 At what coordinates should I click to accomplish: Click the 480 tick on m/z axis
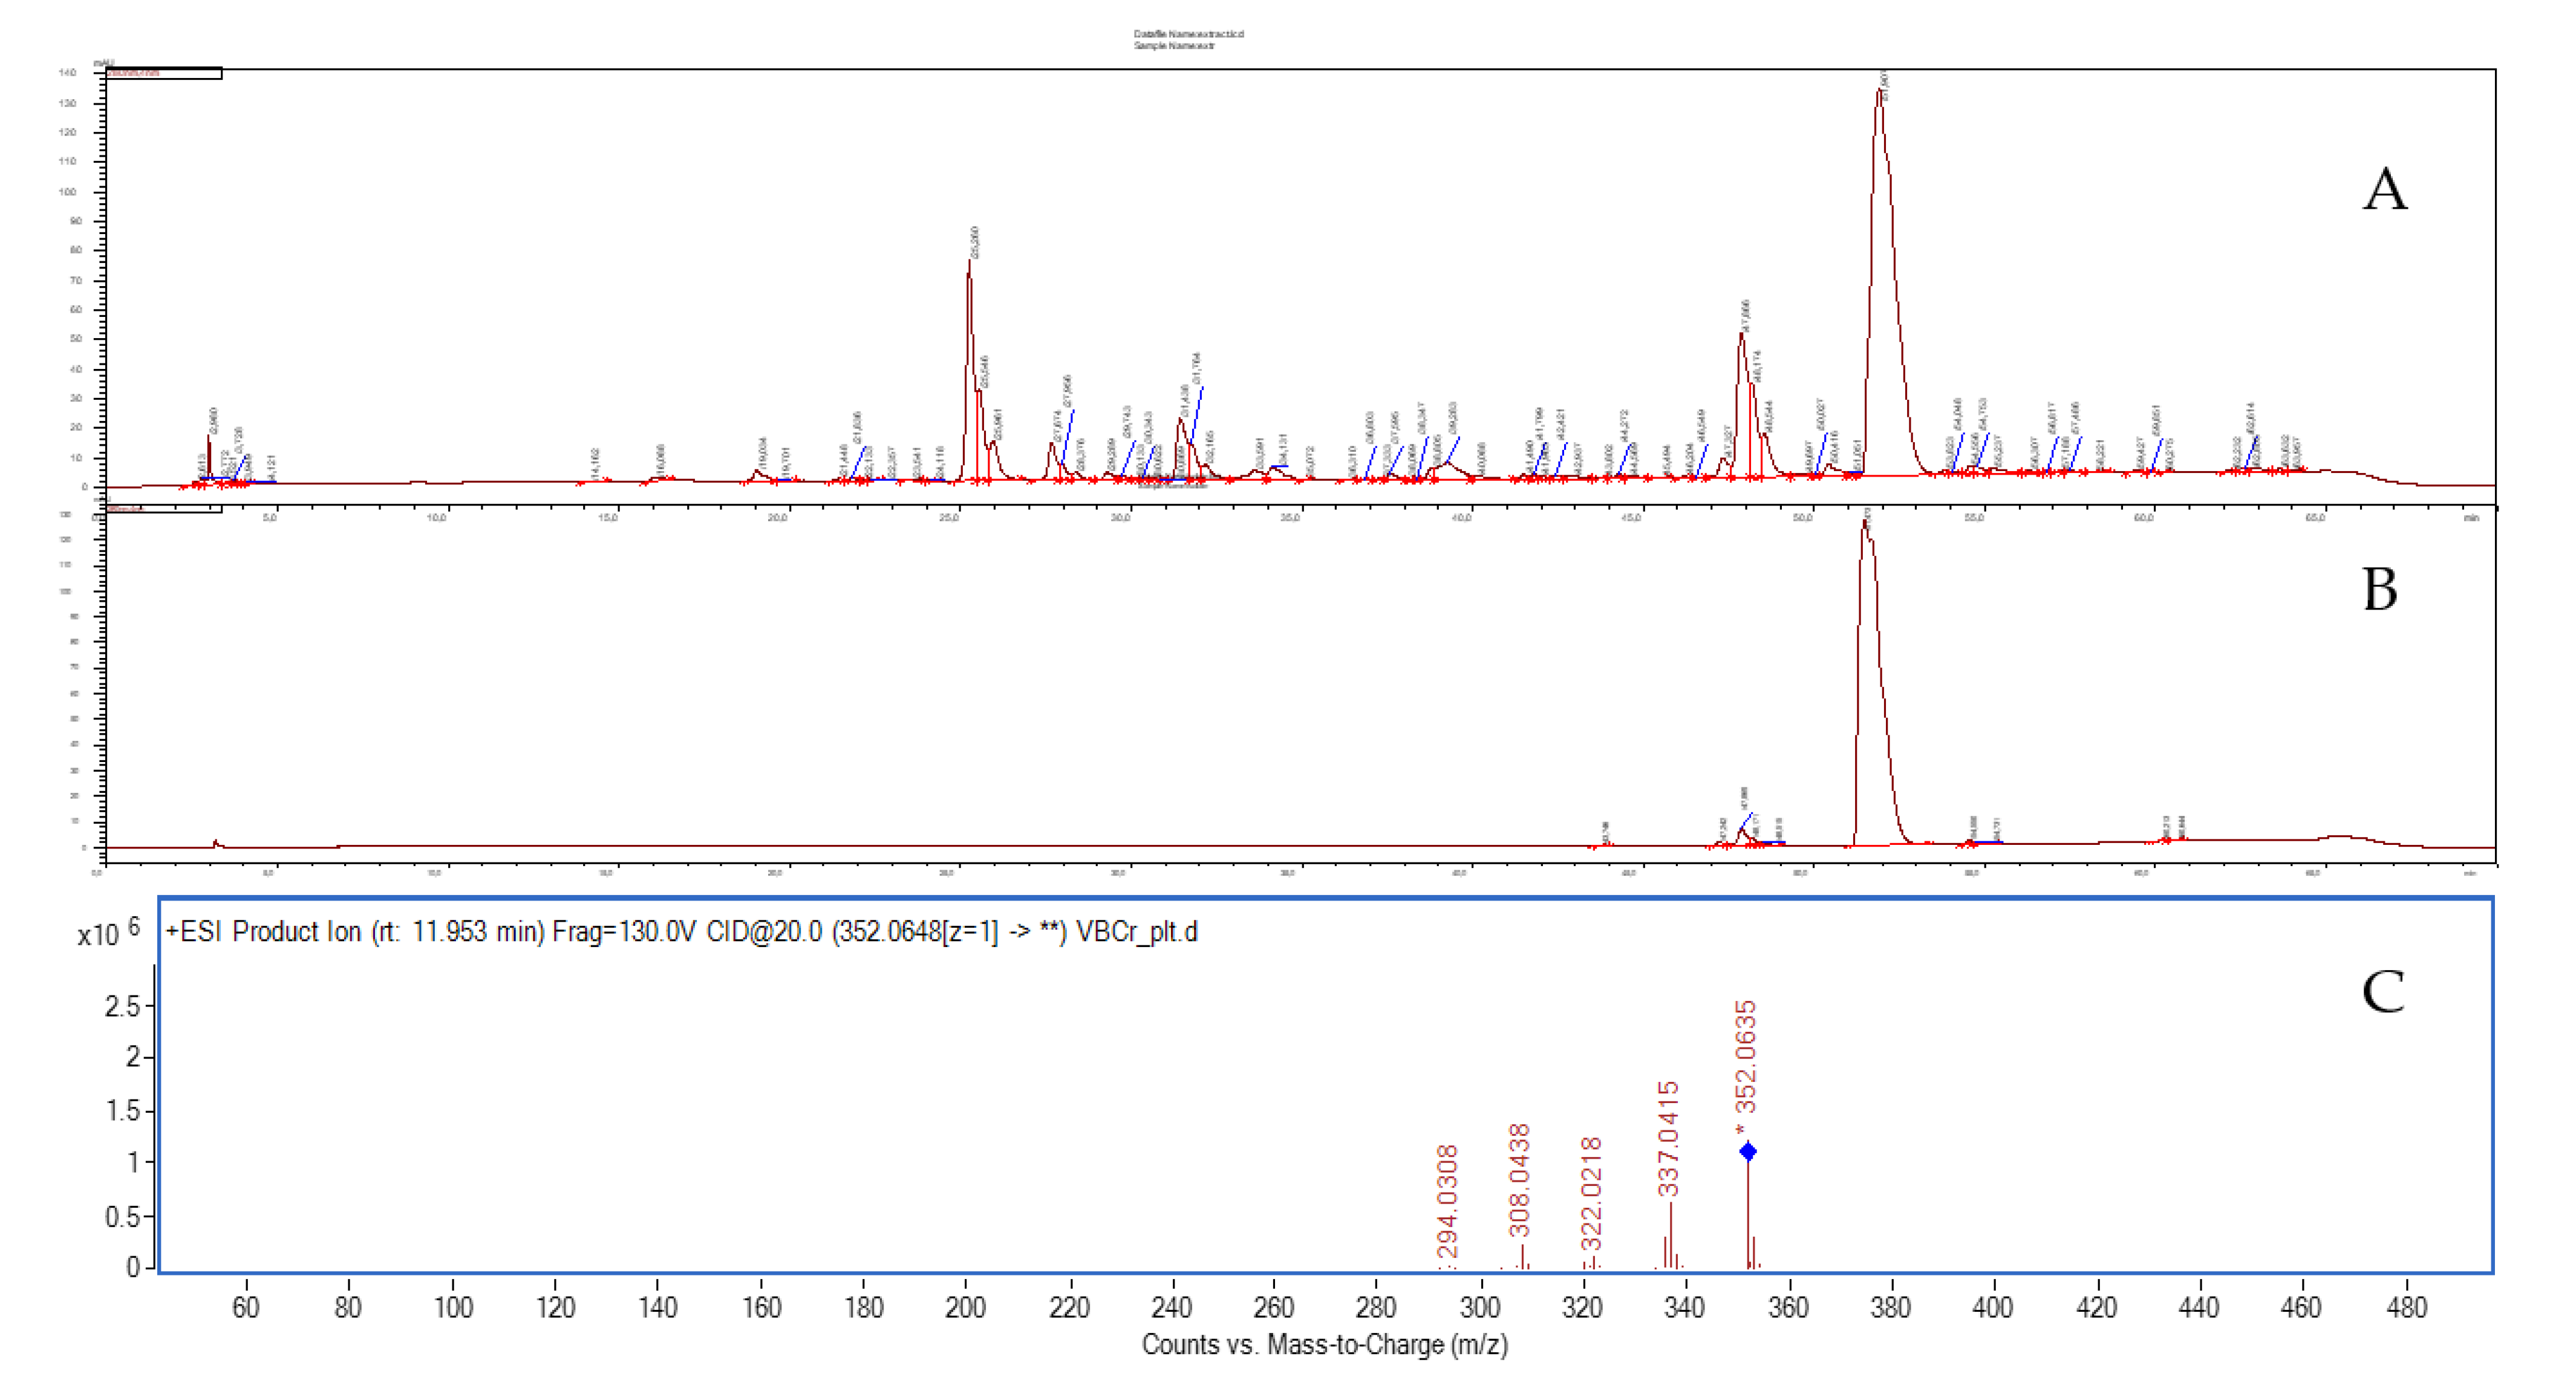(x=2406, y=1308)
